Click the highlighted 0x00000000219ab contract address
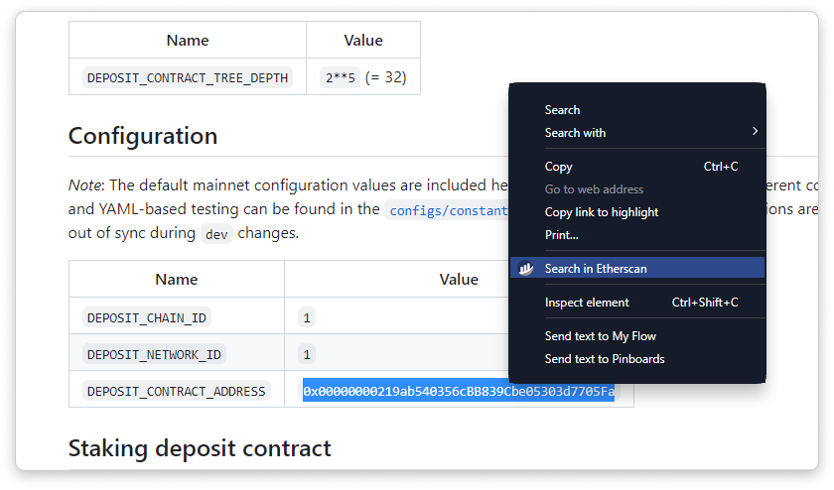The image size is (834, 490). (459, 391)
